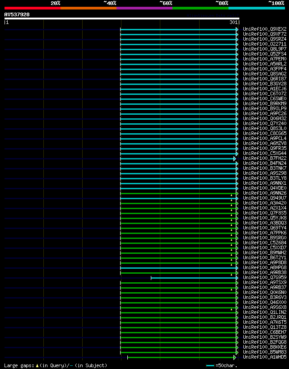Image resolution: width=289 pixels, height=369 pixels.
Task: Select the UniRef100_B3GV28 label
Action: click(265, 84)
